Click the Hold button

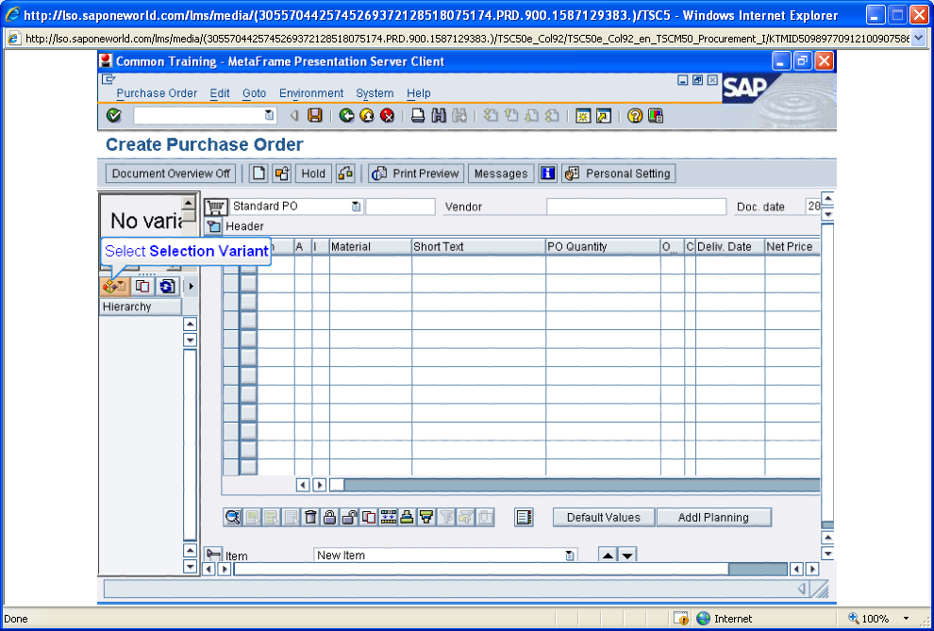313,174
